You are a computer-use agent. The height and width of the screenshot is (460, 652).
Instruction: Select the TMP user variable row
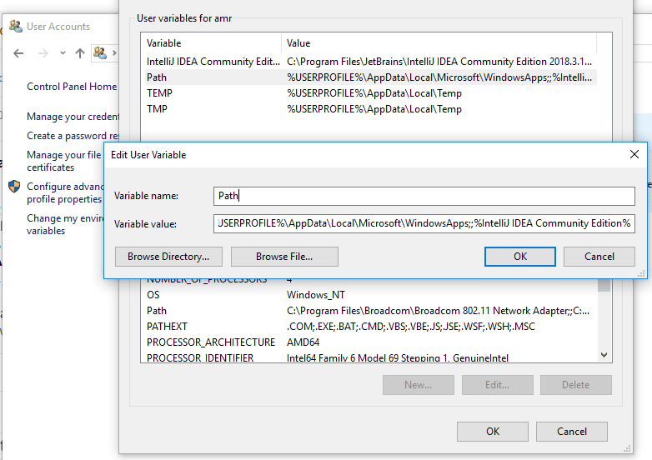click(370, 109)
